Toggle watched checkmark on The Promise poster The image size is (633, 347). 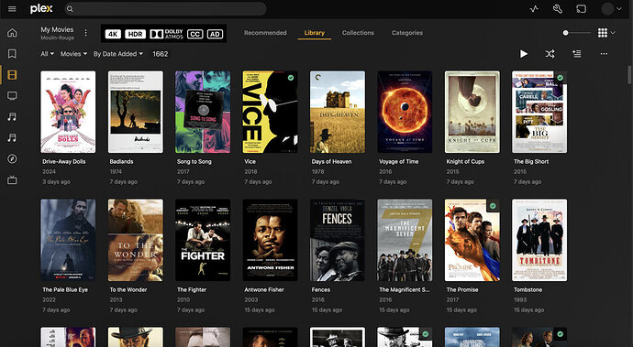click(x=493, y=206)
